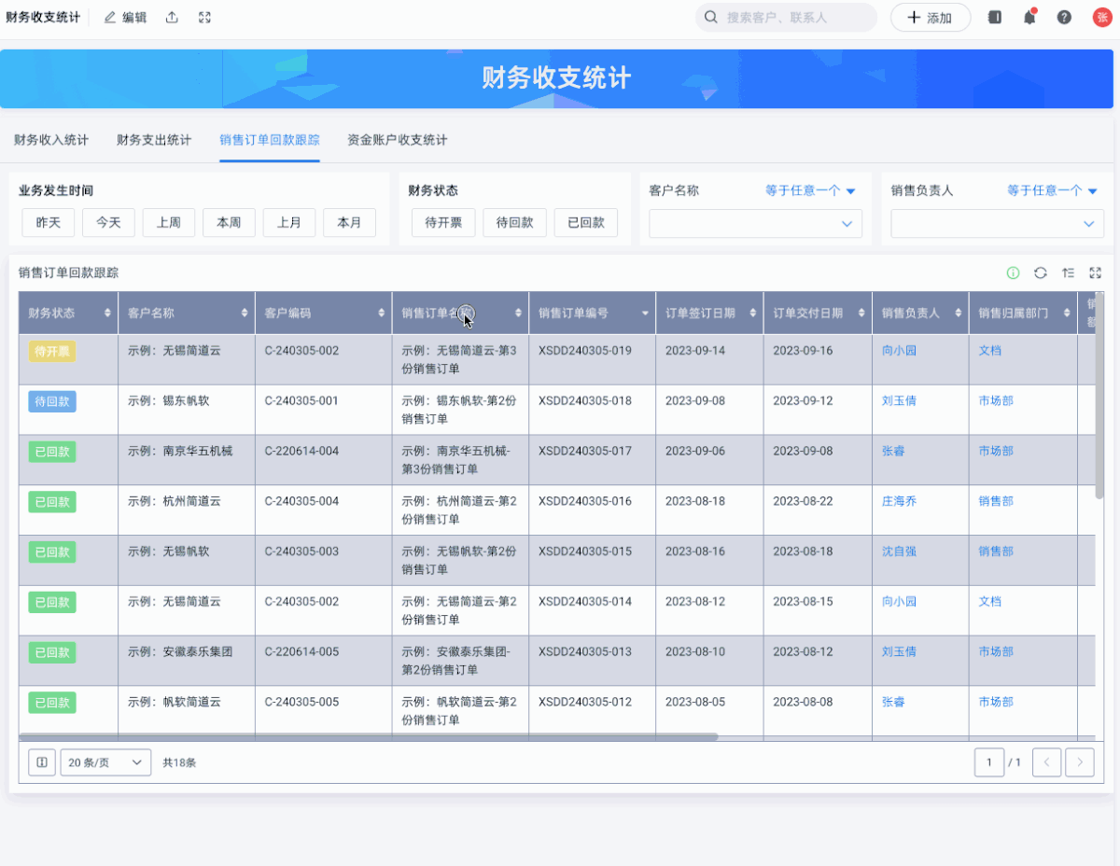The width and height of the screenshot is (1120, 866).
Task: Open the column display icon at bottom left
Action: coord(41,761)
